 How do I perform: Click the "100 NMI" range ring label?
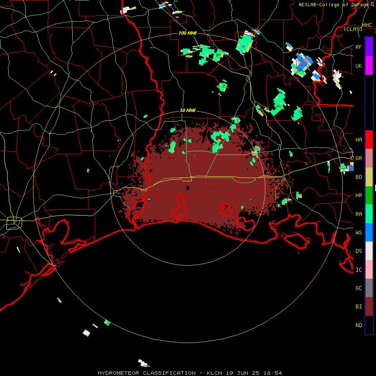188,33
